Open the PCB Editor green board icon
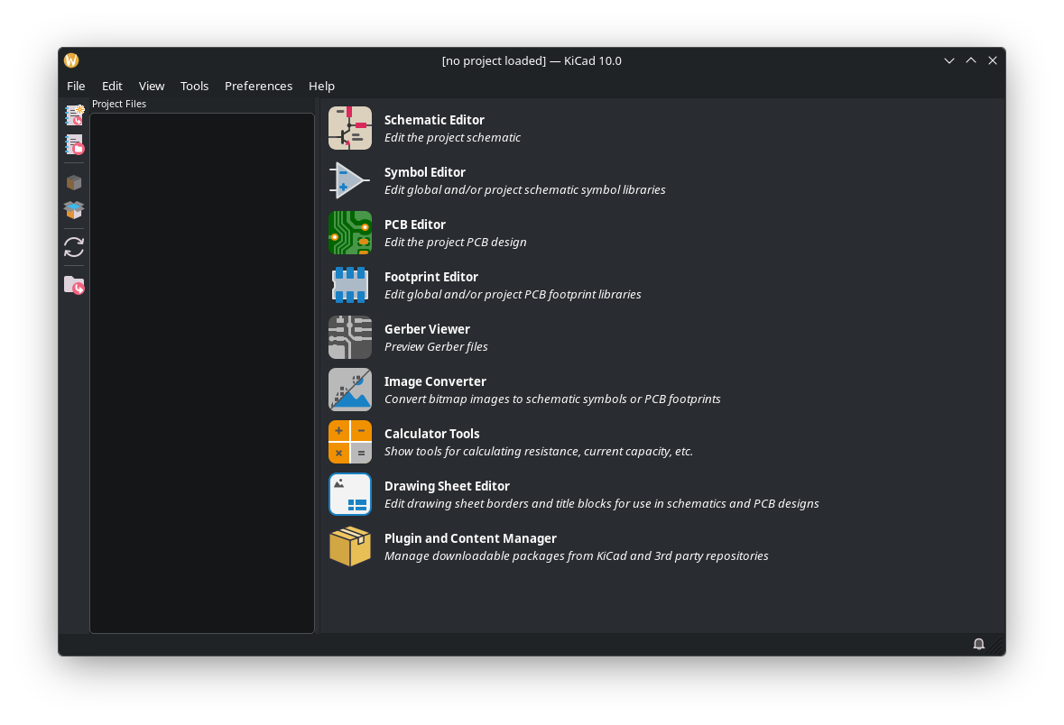1064x725 pixels. pyautogui.click(x=350, y=233)
